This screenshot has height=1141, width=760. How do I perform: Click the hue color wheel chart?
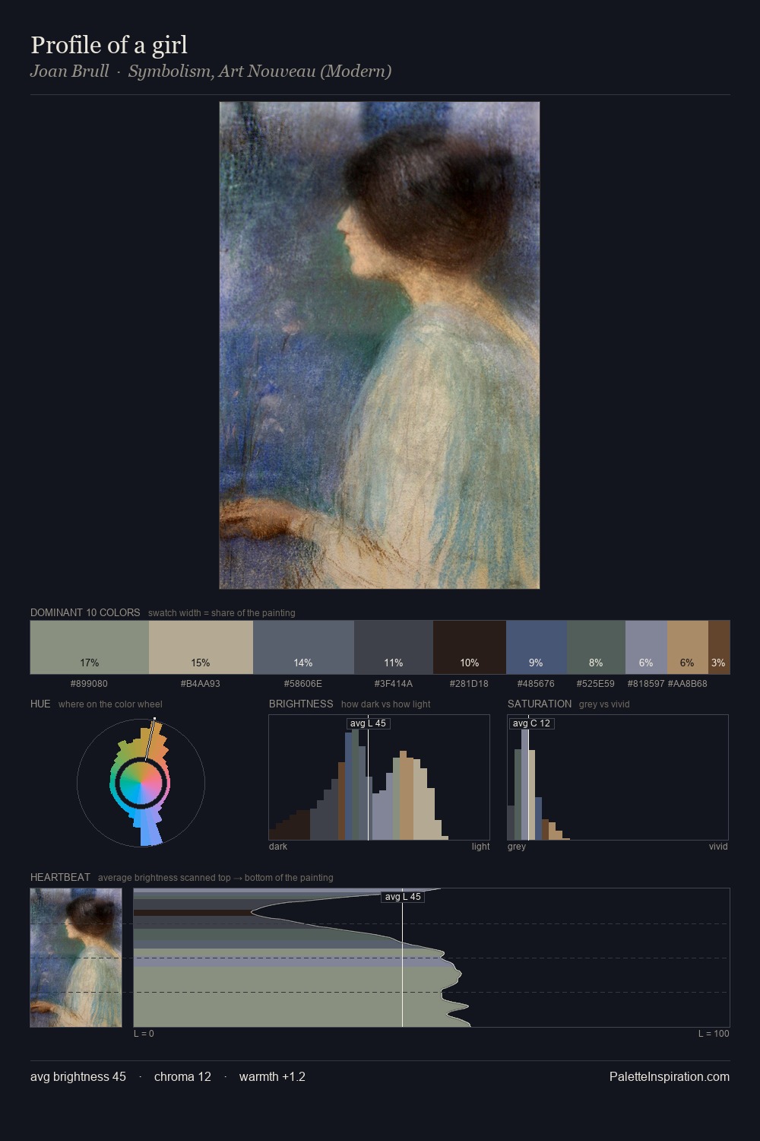pos(141,782)
